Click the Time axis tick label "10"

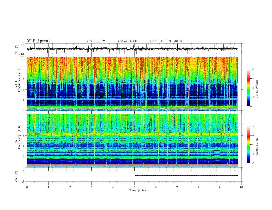pyautogui.click(x=241, y=187)
